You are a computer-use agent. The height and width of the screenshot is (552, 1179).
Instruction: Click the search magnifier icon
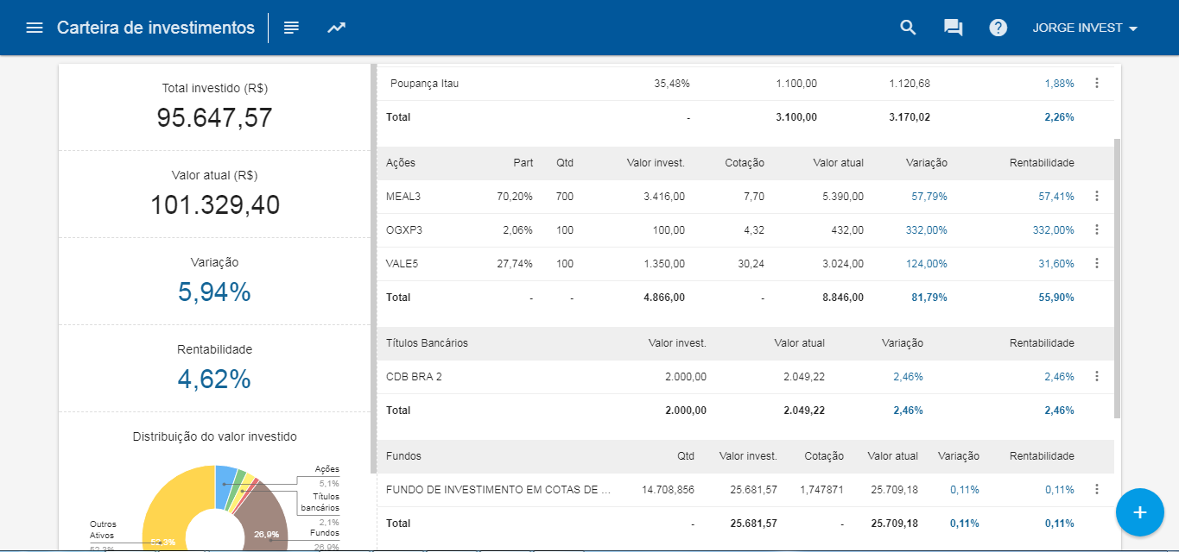pyautogui.click(x=908, y=28)
